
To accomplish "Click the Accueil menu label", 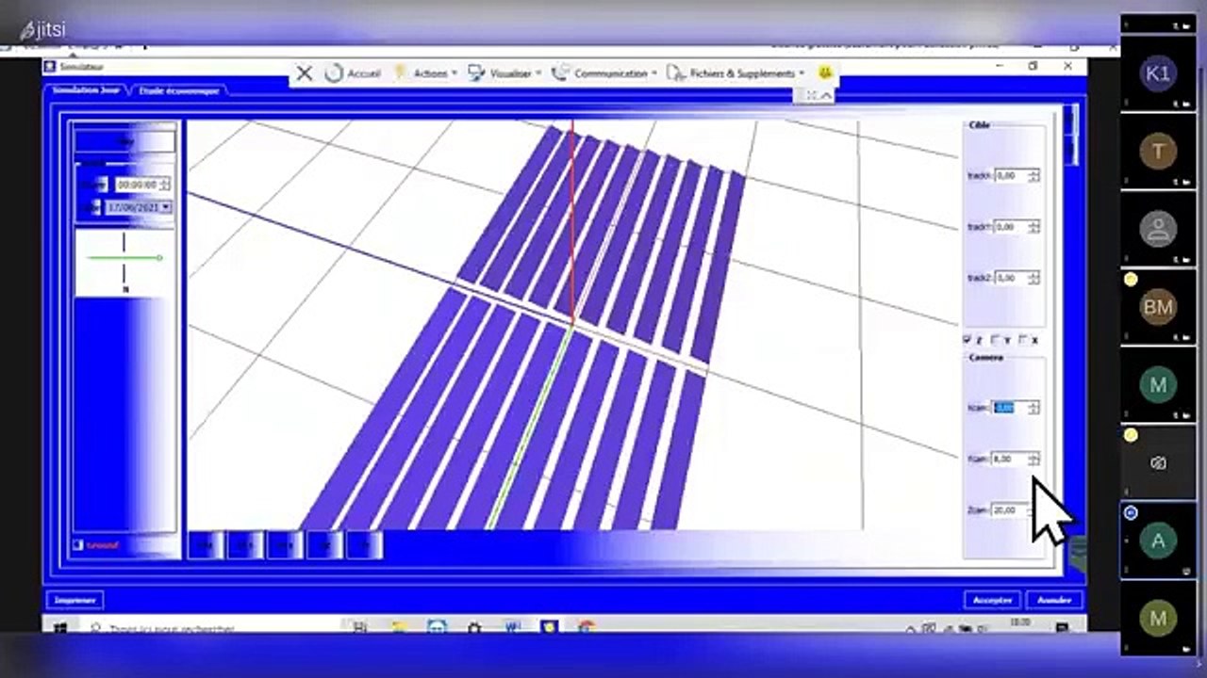I will 363,73.
